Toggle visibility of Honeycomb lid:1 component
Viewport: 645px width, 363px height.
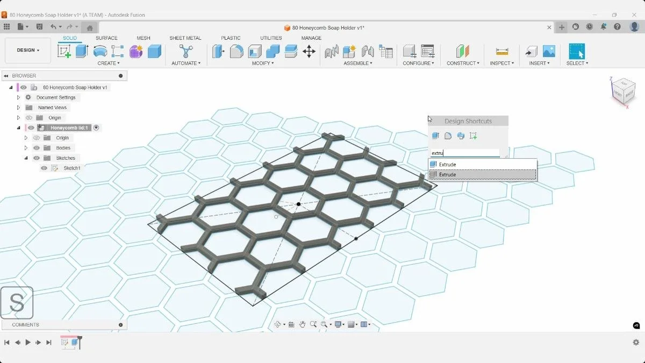(31, 128)
